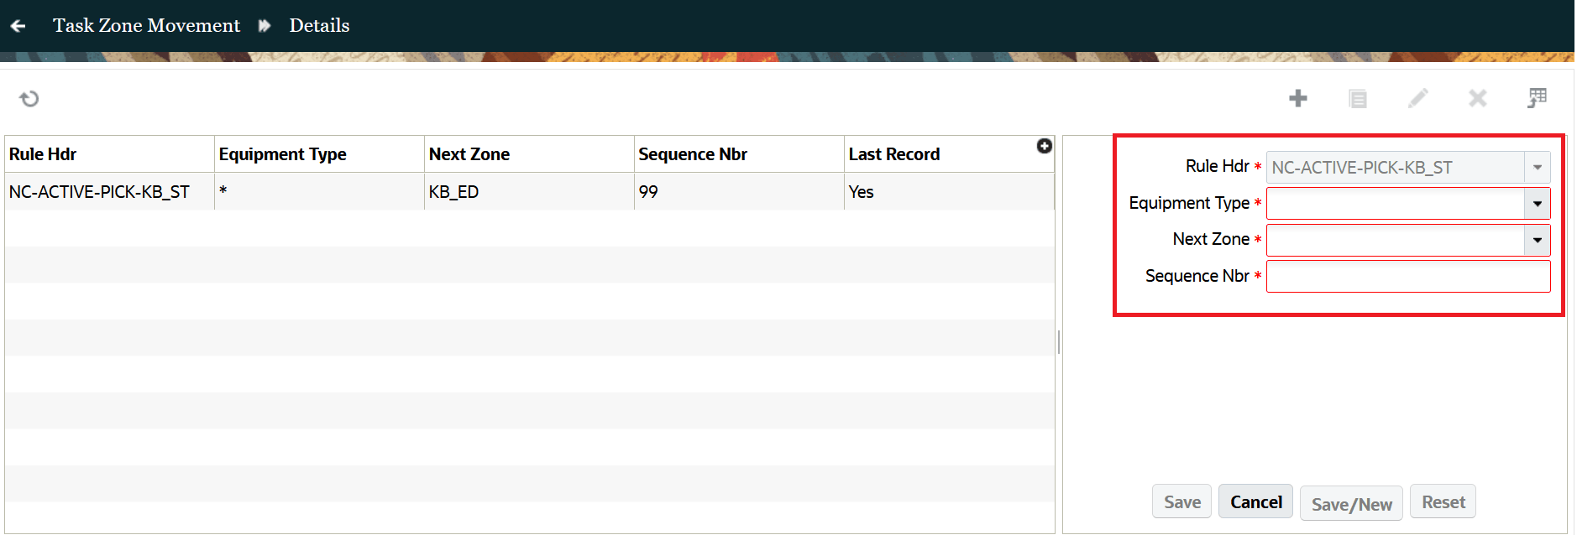Click the pencil edit icon
Image resolution: width=1577 pixels, height=535 pixels.
1417,99
